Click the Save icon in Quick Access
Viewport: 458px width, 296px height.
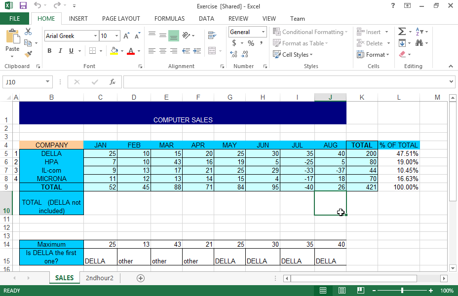pos(23,5)
